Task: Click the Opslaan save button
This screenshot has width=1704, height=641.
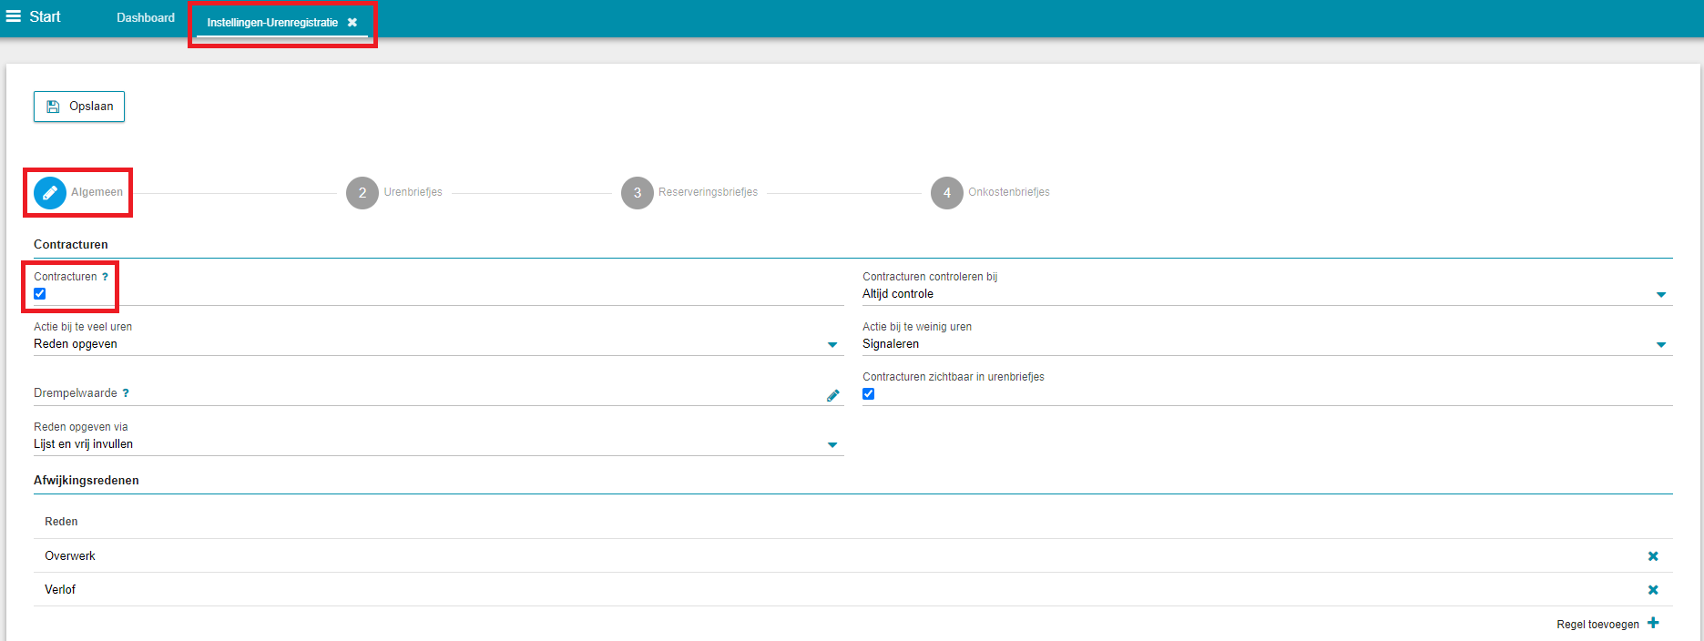Action: click(x=79, y=107)
